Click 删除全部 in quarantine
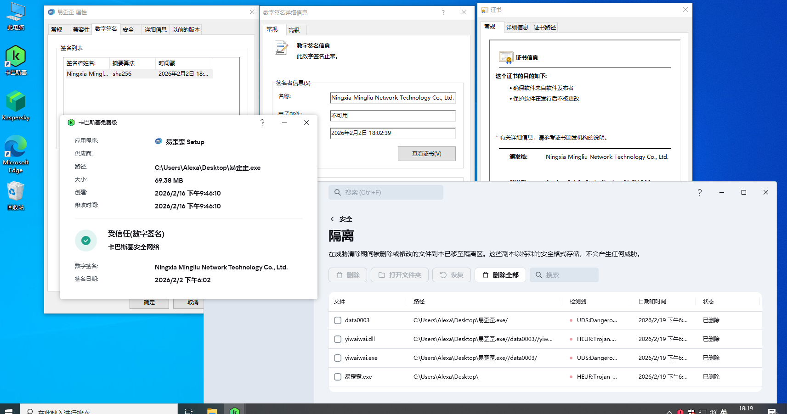The height and width of the screenshot is (414, 787). point(500,275)
